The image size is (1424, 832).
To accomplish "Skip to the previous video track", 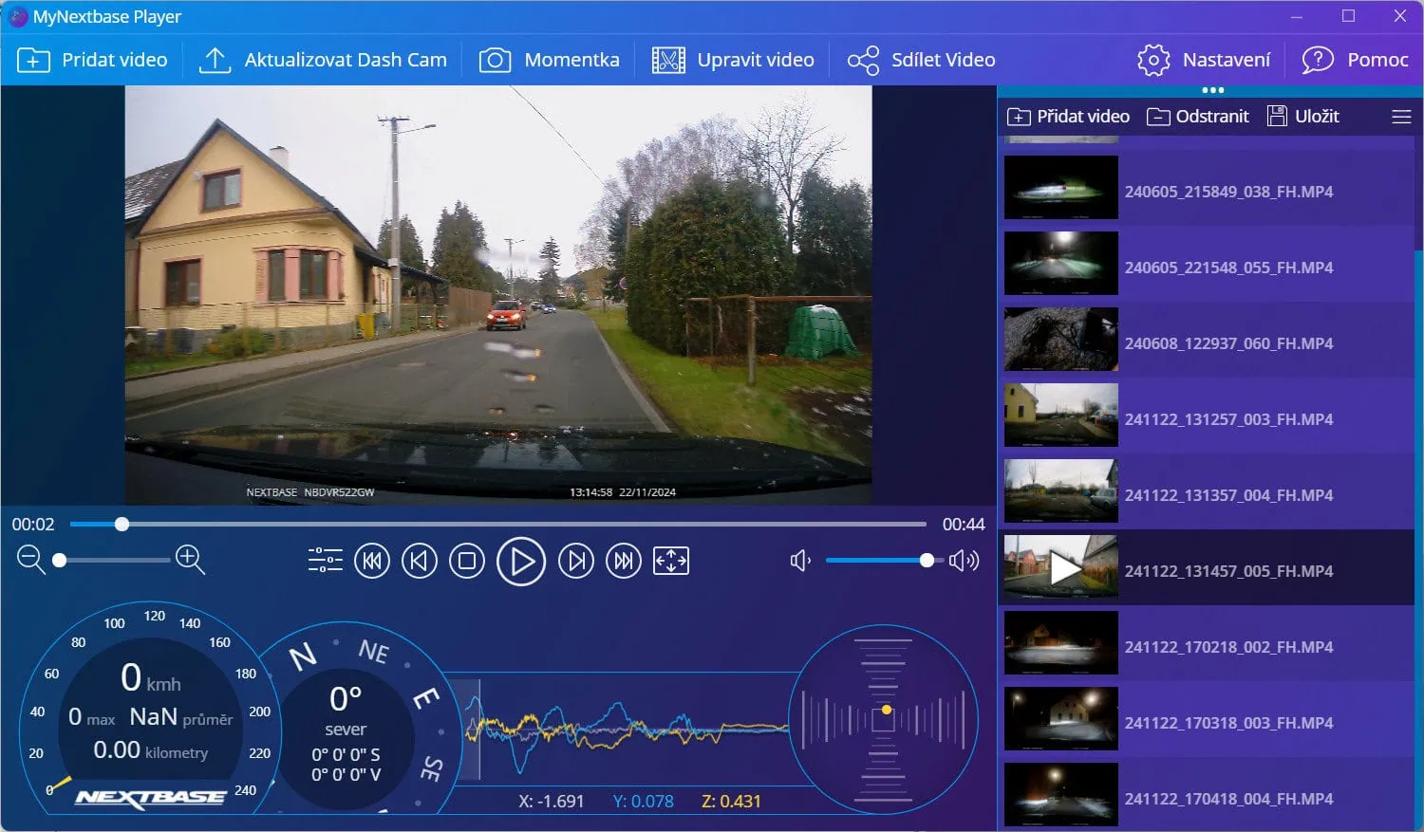I will tap(372, 561).
